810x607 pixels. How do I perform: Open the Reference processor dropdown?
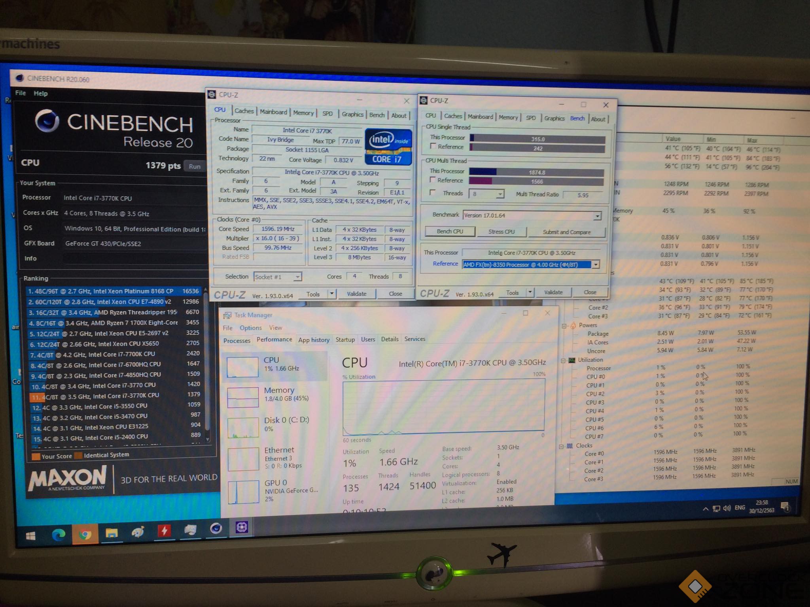595,264
